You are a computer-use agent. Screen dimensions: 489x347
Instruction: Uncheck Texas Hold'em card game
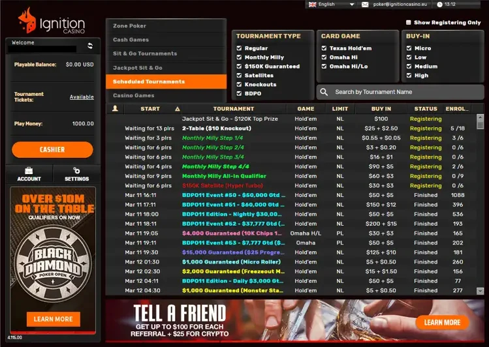tap(324, 48)
